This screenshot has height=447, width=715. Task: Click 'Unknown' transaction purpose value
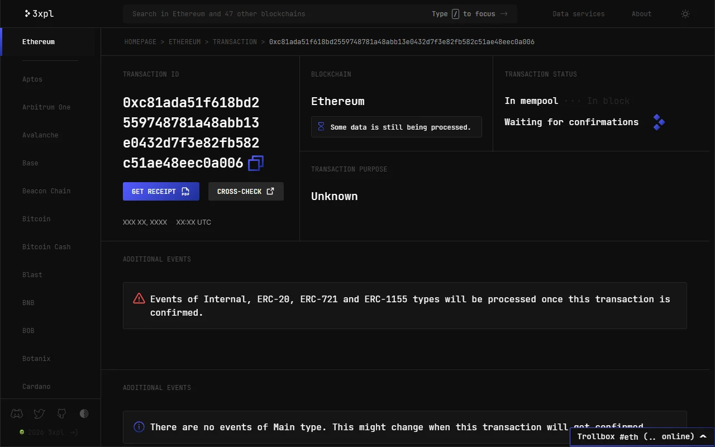(335, 196)
